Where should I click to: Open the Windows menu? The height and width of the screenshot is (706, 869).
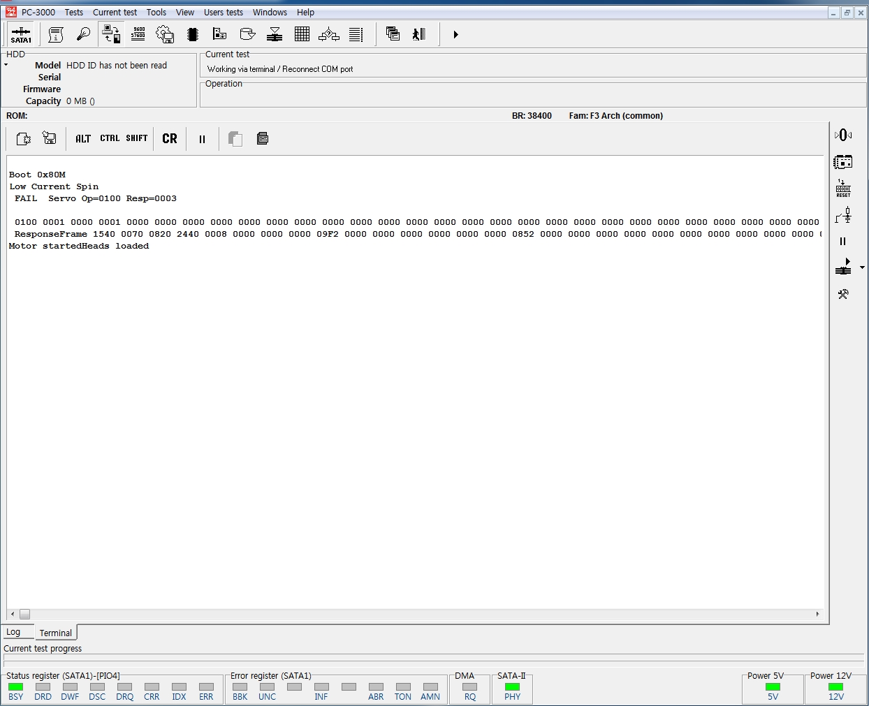coord(270,12)
